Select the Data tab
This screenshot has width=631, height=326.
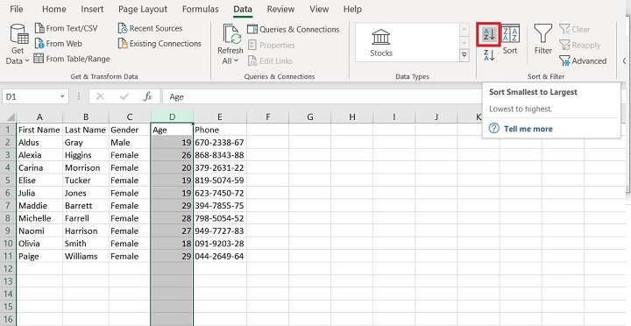click(x=243, y=9)
